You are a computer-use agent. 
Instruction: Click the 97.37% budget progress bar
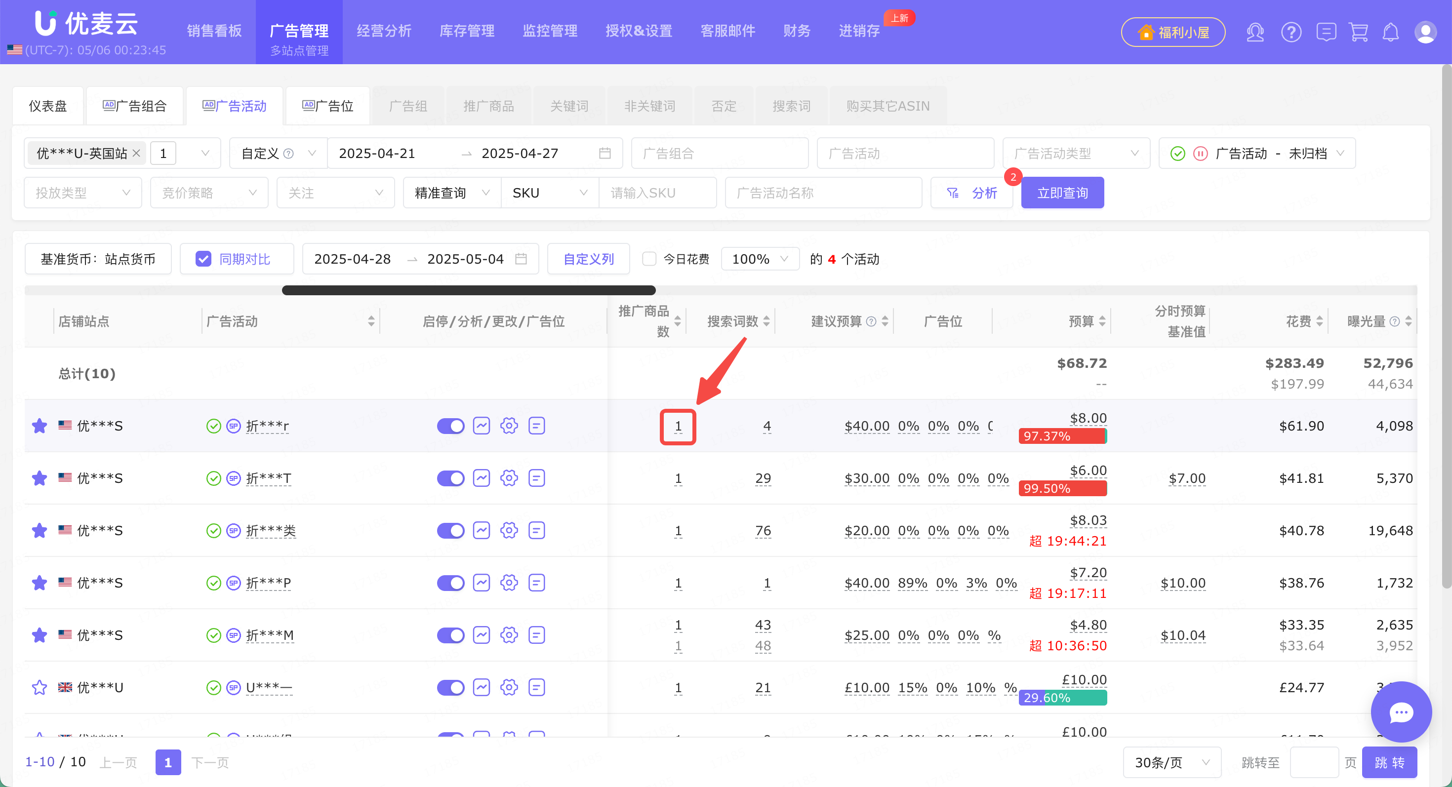click(1062, 436)
